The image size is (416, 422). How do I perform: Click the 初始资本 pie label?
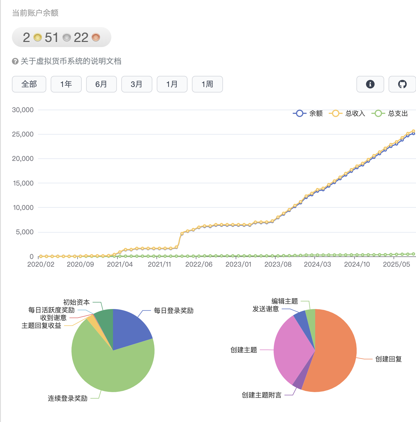pos(76,302)
